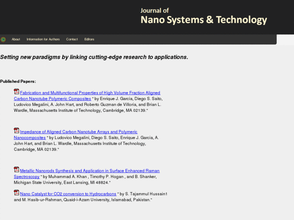Viewport: 294px width, 220px height.
Task: Click PDF icon beside Nano Catalyst for CO2 paper
Action: 17,193
